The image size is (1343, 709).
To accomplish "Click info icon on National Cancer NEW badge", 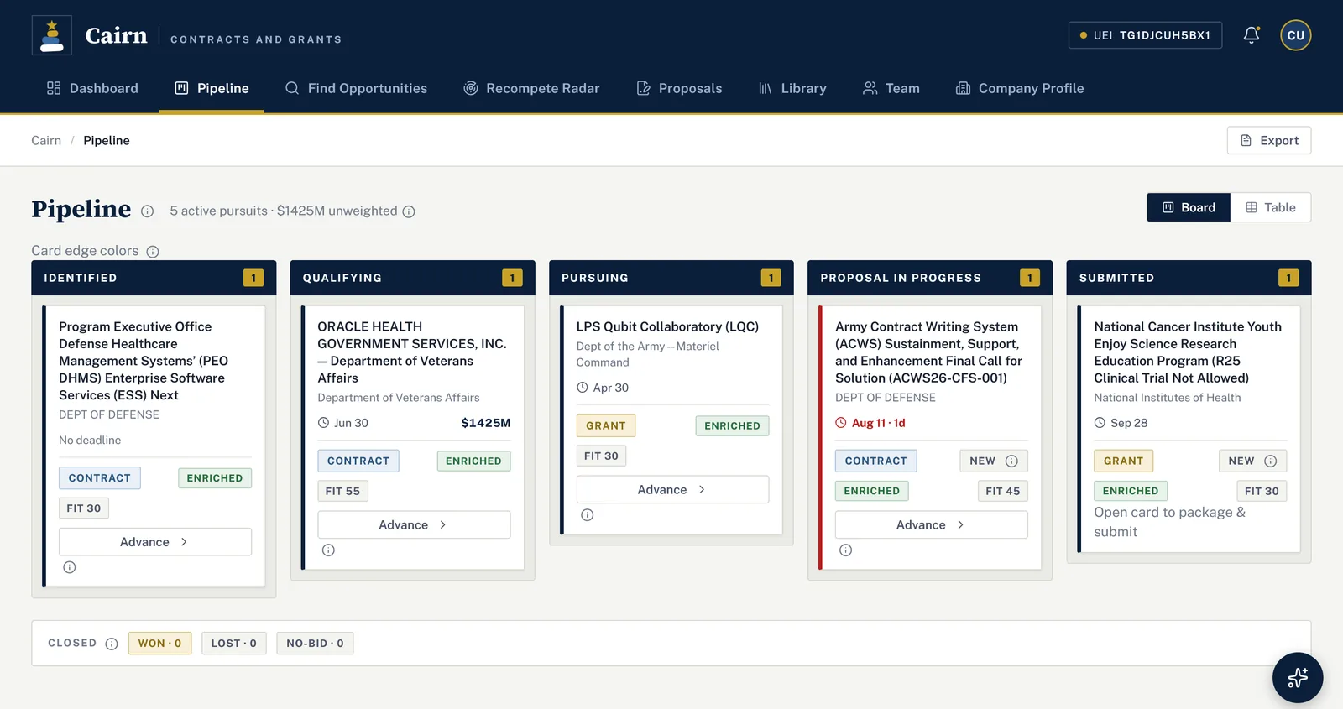I will (1271, 461).
